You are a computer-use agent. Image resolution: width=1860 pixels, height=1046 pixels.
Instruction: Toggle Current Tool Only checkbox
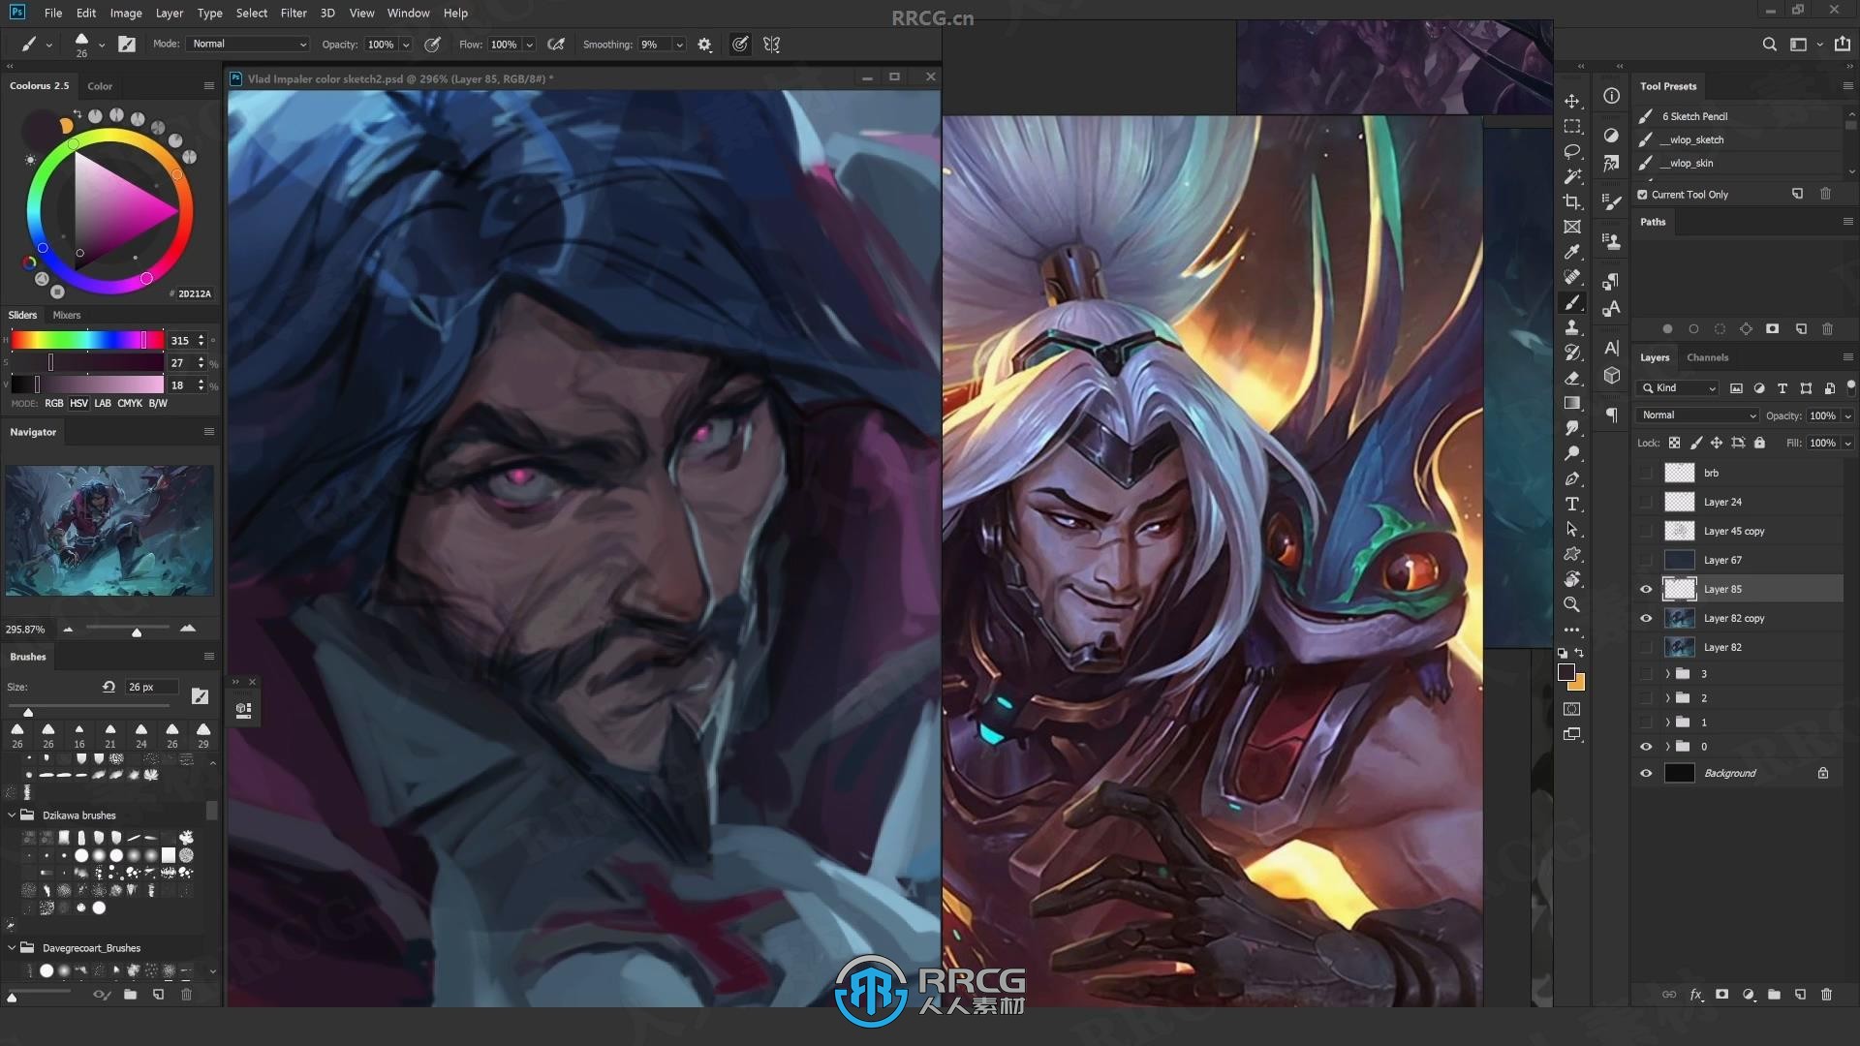[x=1642, y=195]
